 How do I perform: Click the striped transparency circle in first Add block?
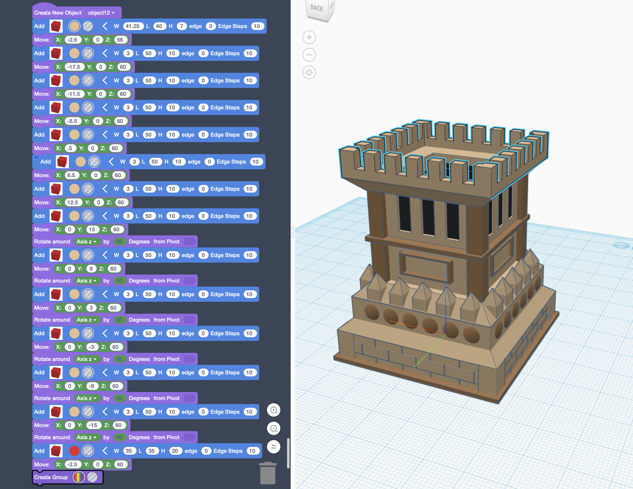(88, 26)
